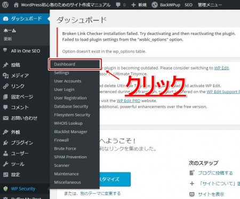Open 更新 under ダッシュボード

[x=7, y=39]
